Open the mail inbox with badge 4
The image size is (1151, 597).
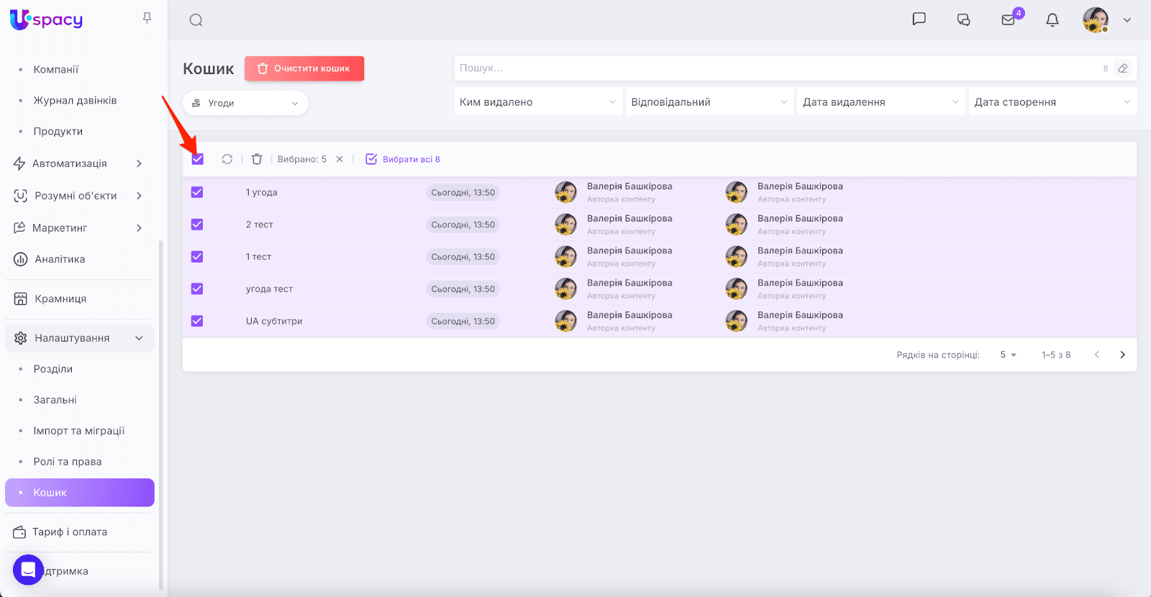click(x=1009, y=20)
